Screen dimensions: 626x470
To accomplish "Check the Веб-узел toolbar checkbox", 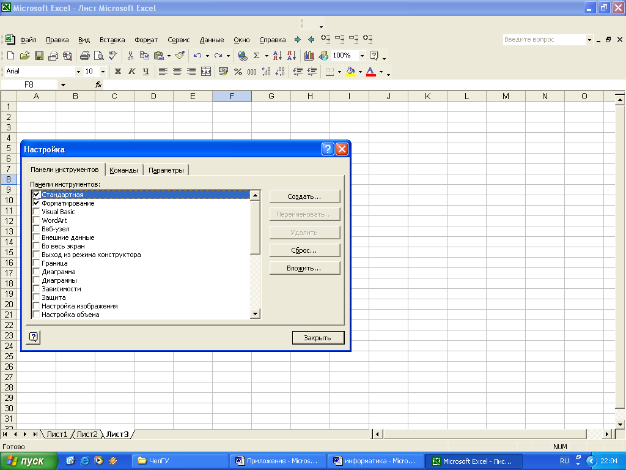I will [36, 229].
